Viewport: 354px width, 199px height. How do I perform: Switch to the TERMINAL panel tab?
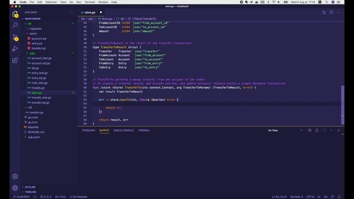click(144, 130)
